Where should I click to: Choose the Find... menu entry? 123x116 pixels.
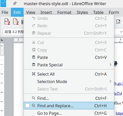(x=69, y=98)
